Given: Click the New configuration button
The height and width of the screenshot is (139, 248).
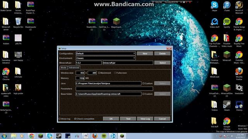Looking at the screenshot, I should [145, 53].
